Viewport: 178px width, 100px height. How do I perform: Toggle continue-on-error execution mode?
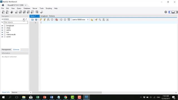tap(56, 20)
